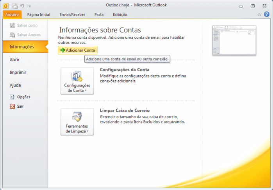Collapse the ribbon with the caret arrow

[260, 14]
